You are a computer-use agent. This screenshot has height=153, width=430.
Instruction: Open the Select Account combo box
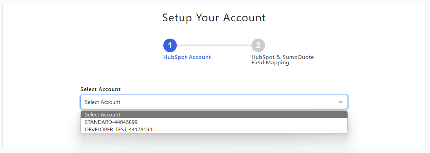click(x=214, y=102)
